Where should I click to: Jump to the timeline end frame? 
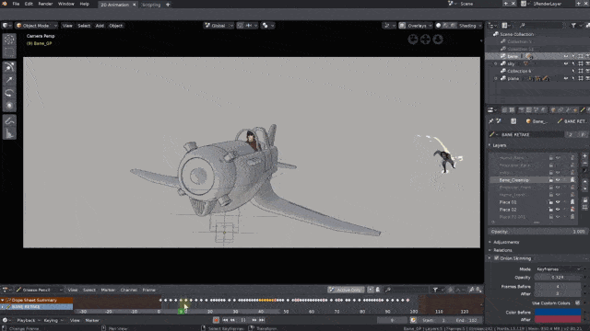tap(262, 320)
